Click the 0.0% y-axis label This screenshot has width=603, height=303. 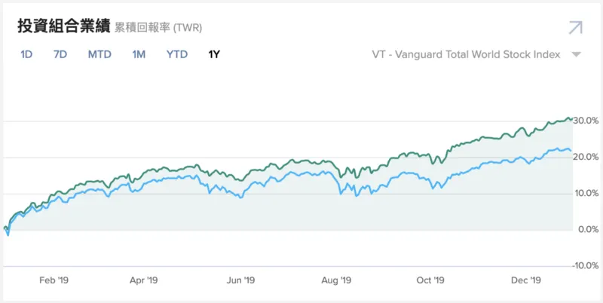click(x=588, y=229)
